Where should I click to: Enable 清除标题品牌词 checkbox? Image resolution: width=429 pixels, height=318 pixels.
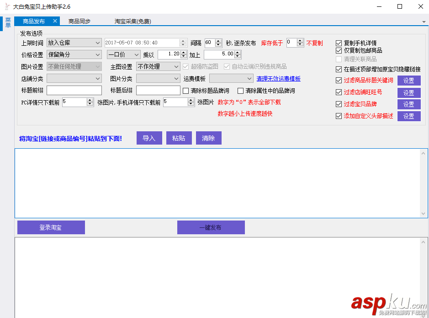click(x=186, y=90)
